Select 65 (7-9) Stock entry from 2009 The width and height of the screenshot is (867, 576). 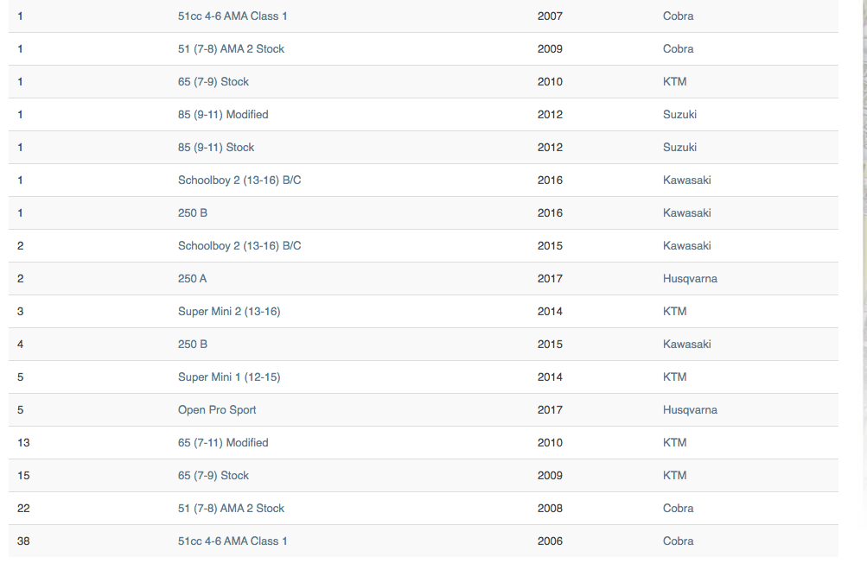click(424, 476)
